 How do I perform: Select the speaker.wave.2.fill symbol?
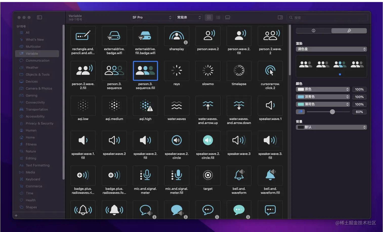point(145,140)
